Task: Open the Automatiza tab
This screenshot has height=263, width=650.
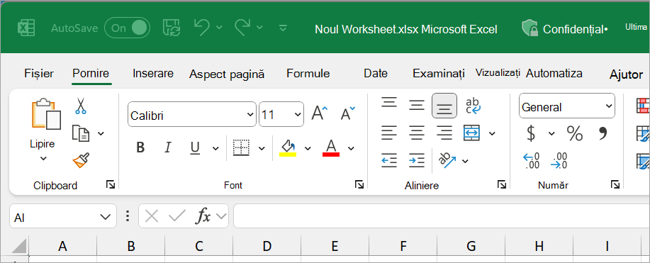Action: coord(554,74)
